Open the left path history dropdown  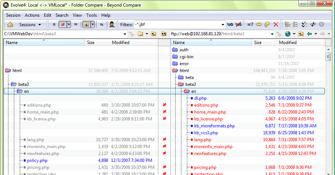(125, 34)
